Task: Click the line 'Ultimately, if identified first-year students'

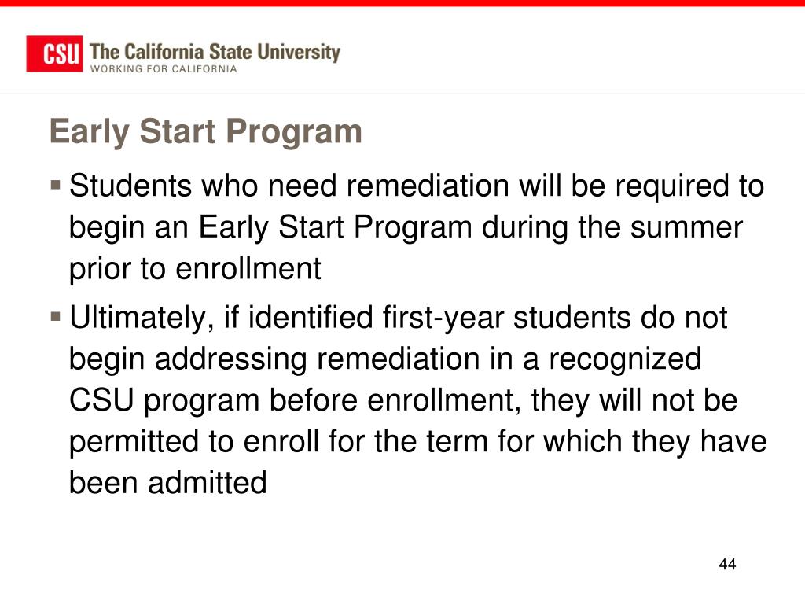Action: pyautogui.click(x=398, y=318)
